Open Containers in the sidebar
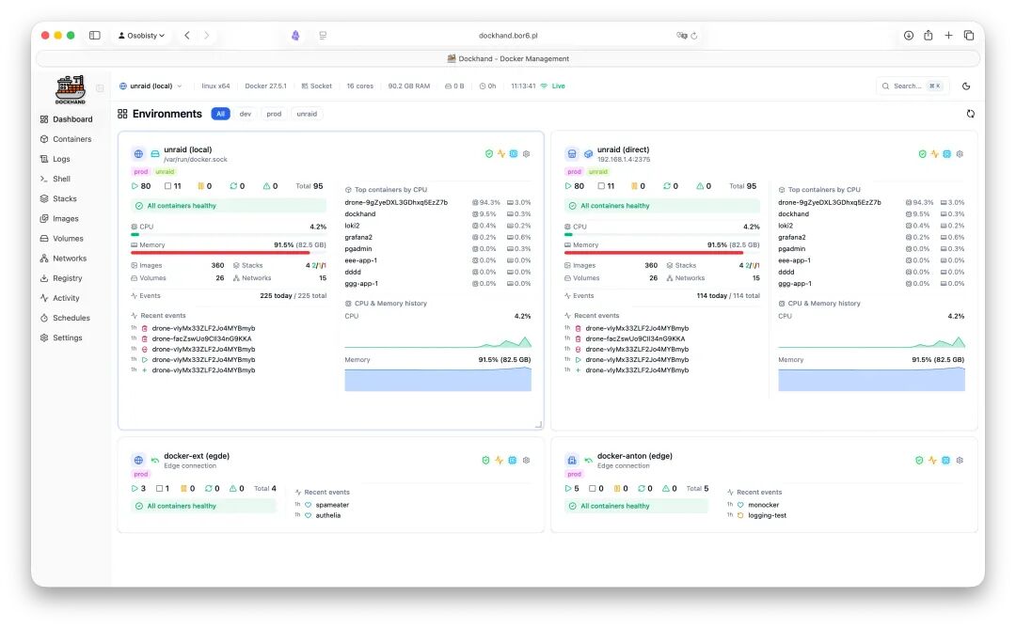Screen dimensions: 1016x628 point(66,139)
